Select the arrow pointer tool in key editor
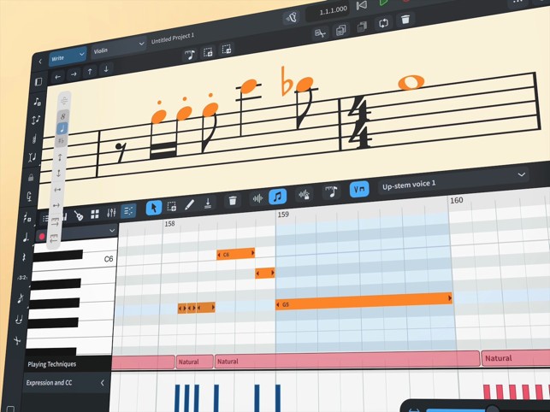 coord(154,208)
